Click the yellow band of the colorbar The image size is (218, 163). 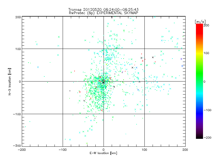[x=199, y=53]
